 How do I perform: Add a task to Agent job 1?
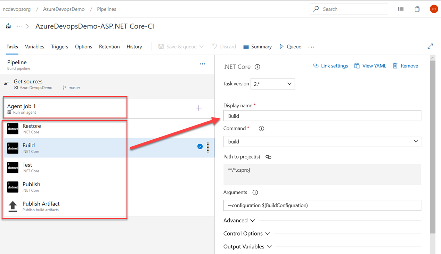199,108
